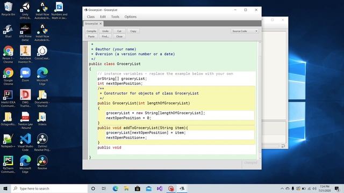The height and width of the screenshot is (193, 344).
Task: Click the IntelliJ IDEA Community desktop icon
Action: tap(8, 98)
